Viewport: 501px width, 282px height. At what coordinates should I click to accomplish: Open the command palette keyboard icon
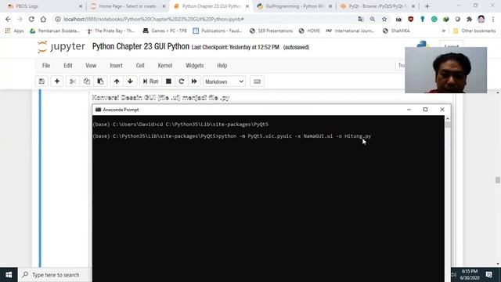click(257, 81)
